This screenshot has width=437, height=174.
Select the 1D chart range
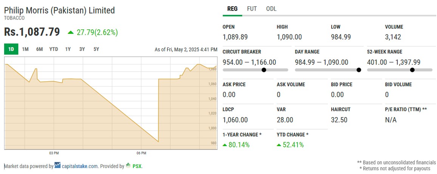[x=11, y=49]
